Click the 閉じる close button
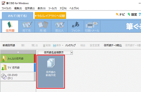The image size is (141, 92). pyautogui.click(x=35, y=45)
